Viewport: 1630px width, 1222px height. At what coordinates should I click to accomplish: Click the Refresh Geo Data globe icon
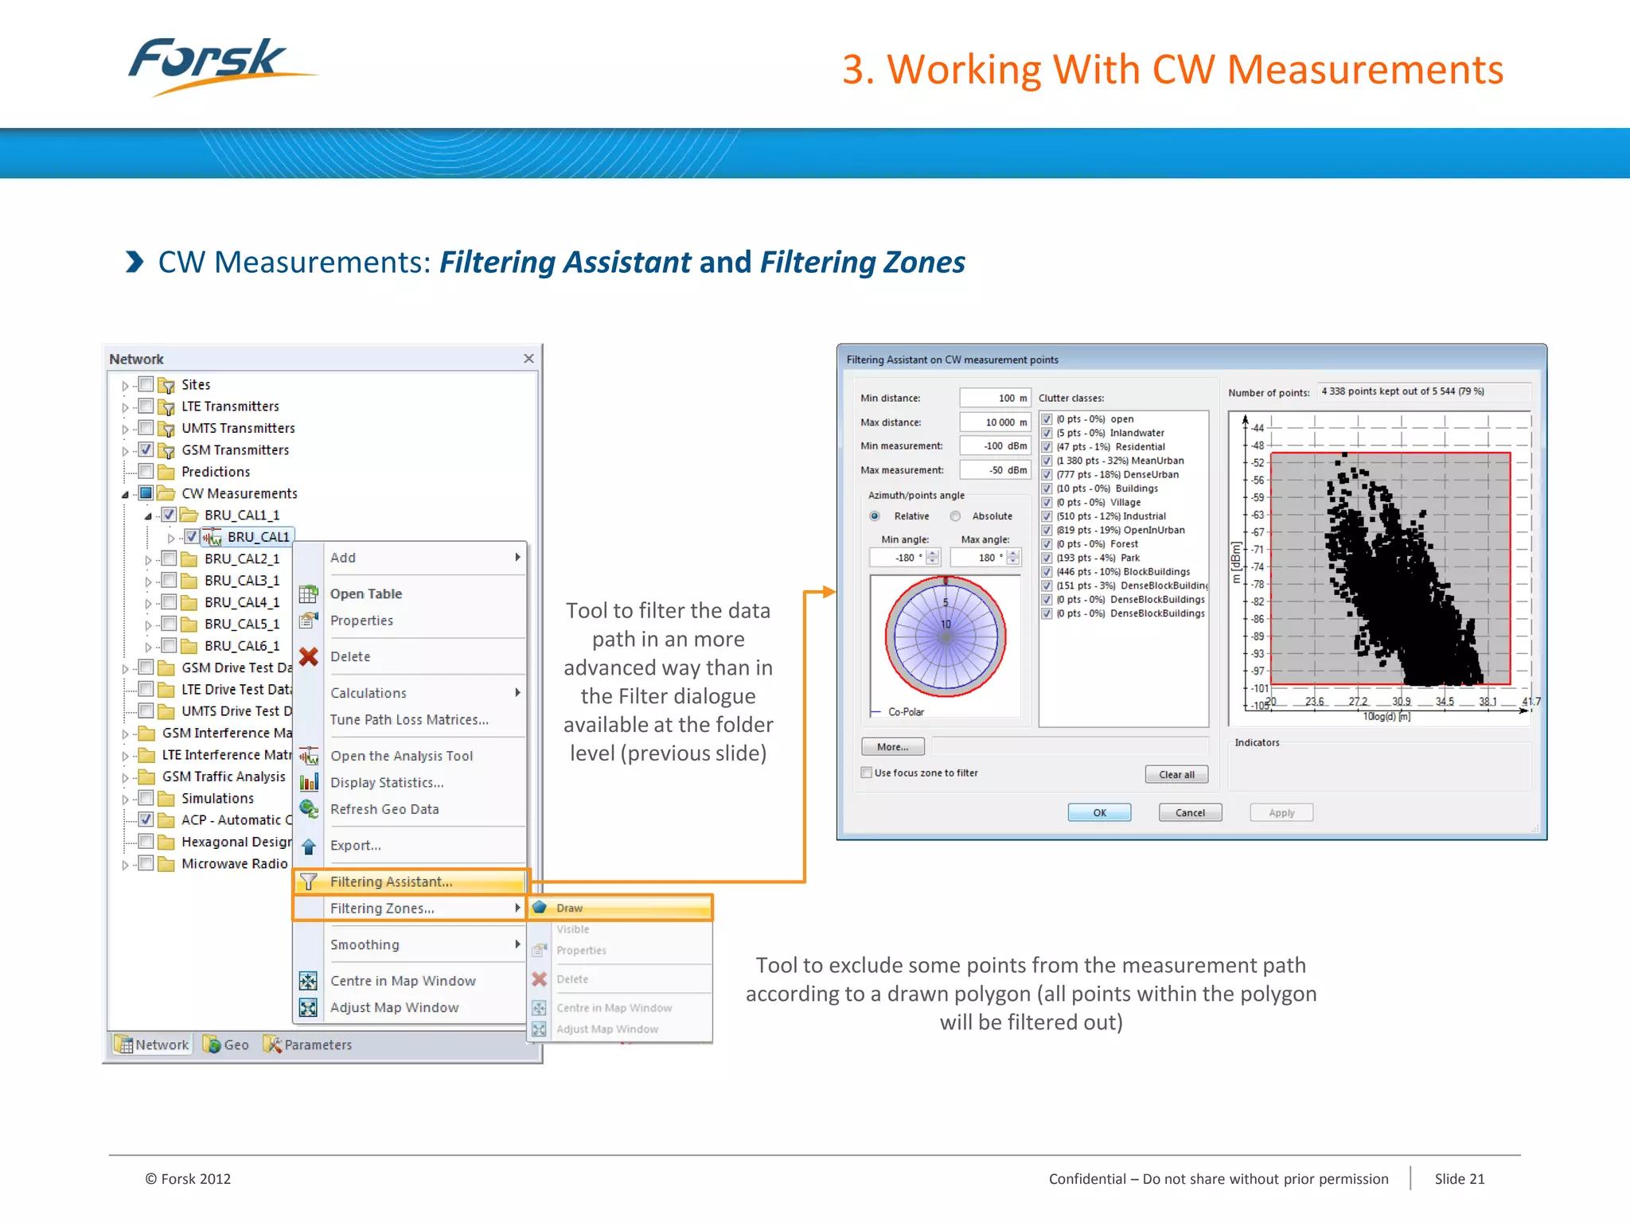point(308,809)
